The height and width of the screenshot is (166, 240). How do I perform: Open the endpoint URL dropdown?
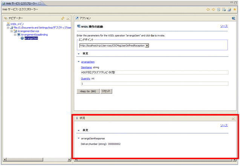[x=147, y=46]
